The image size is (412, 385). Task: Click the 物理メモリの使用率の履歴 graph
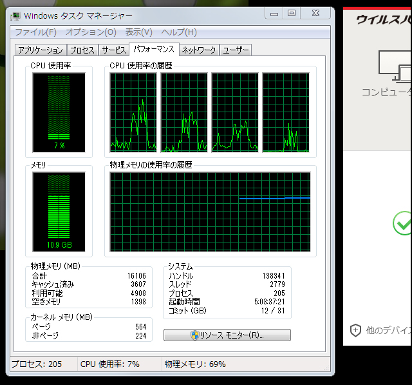[x=211, y=212]
